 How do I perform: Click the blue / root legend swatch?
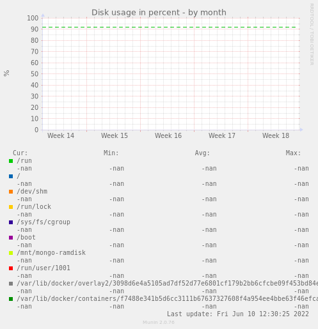pos(11,176)
